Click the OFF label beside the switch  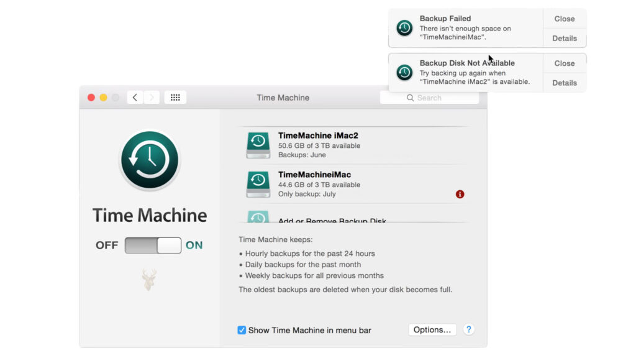click(x=107, y=245)
